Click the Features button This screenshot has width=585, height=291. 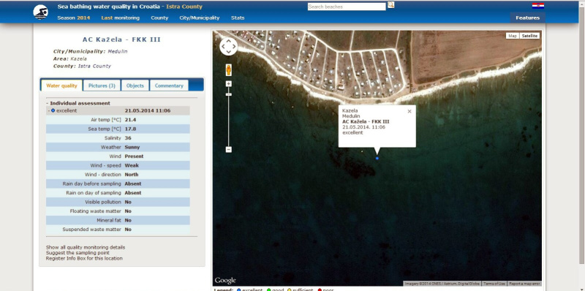527,18
